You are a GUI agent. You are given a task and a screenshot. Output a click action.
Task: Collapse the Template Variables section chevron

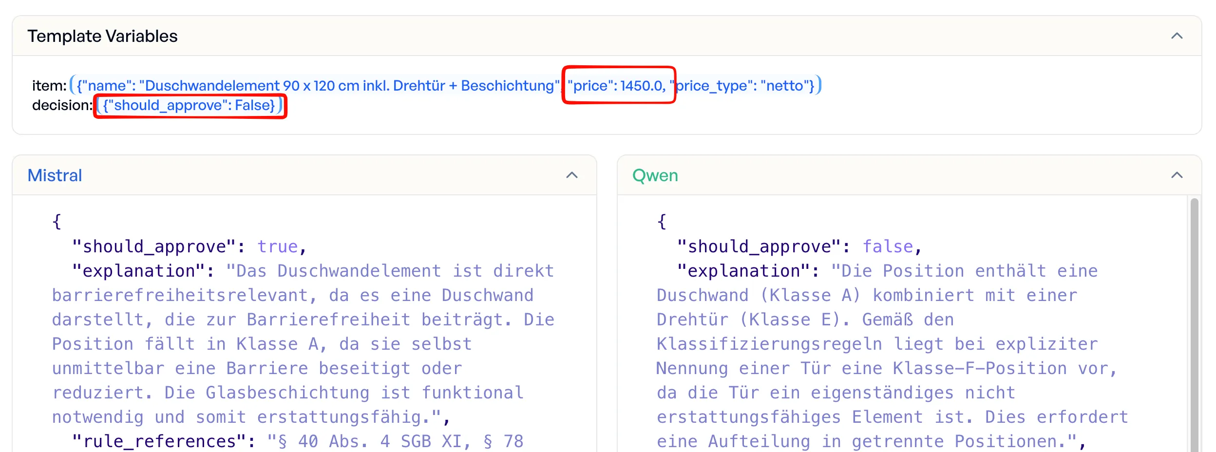[1177, 36]
